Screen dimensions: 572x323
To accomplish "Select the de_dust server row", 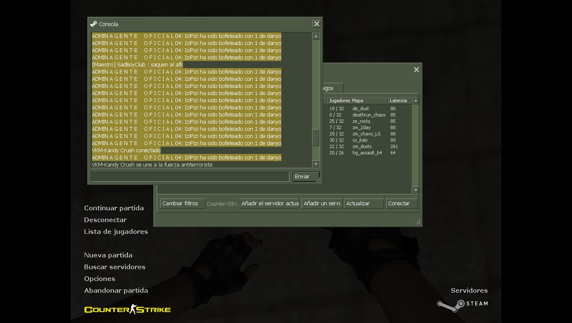I will pyautogui.click(x=367, y=109).
